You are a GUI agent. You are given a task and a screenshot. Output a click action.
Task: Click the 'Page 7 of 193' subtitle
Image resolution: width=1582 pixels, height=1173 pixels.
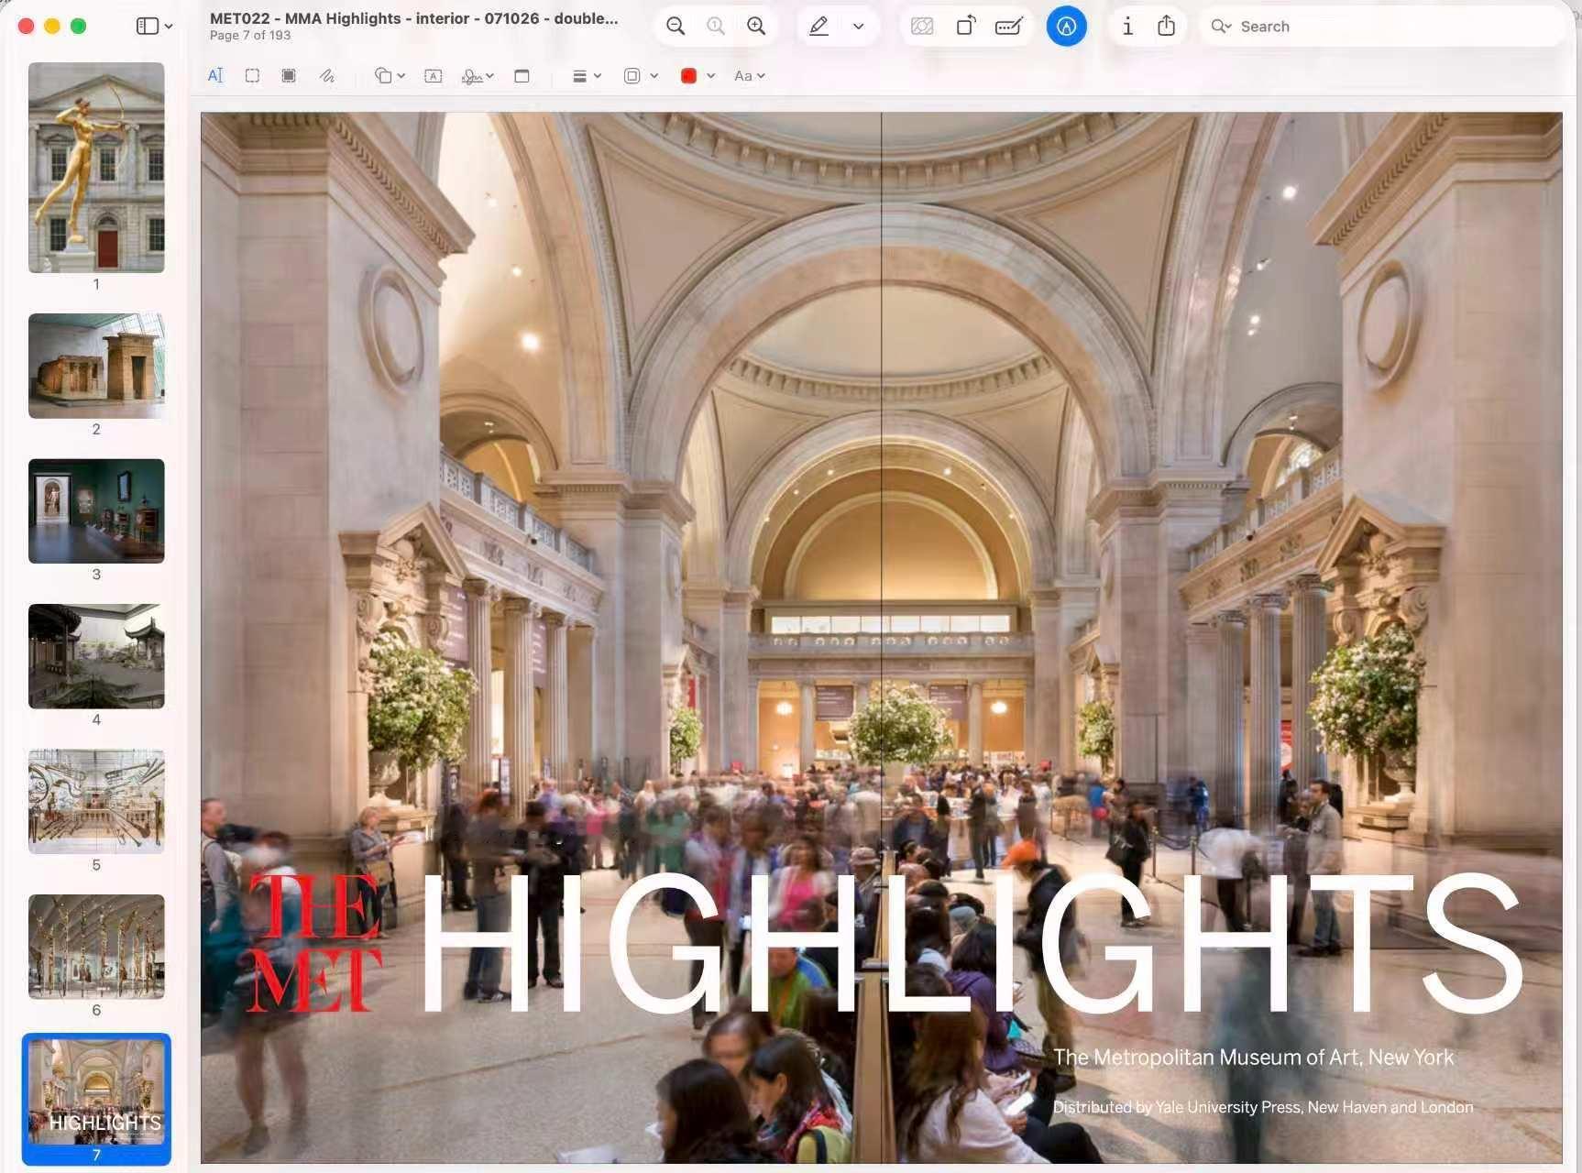250,36
